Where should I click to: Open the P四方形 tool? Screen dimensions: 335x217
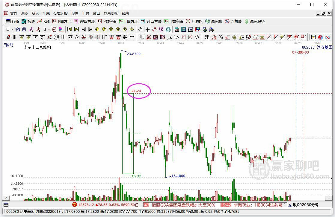point(62,21)
